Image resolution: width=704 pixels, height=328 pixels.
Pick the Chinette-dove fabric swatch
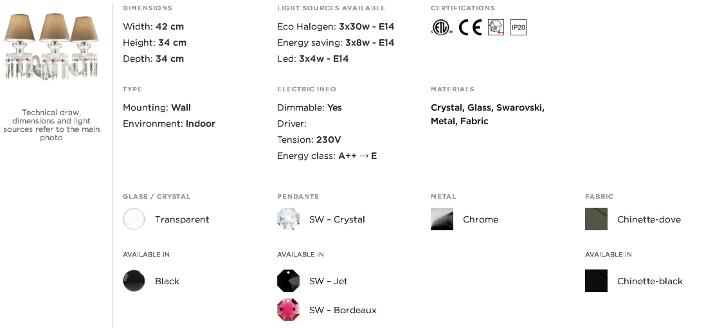pyautogui.click(x=596, y=219)
